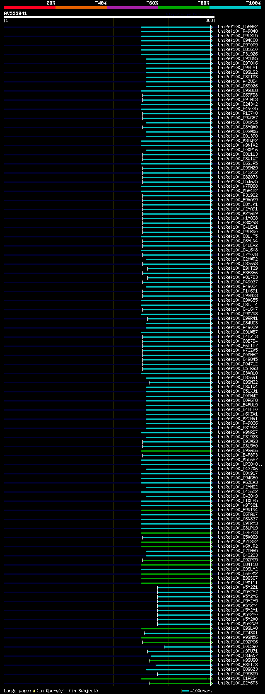
Task: Click the alignment bar for UniRef100_A4ZUE4
Action: click(x=179, y=81)
